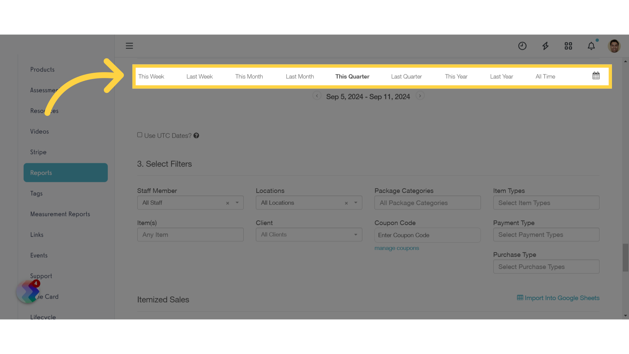Select the This Quarter time period tab
Viewport: 629px width, 354px height.
353,76
